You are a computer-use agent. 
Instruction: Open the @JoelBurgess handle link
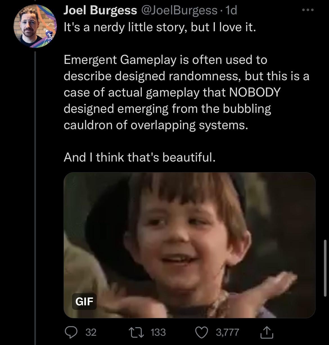click(179, 11)
